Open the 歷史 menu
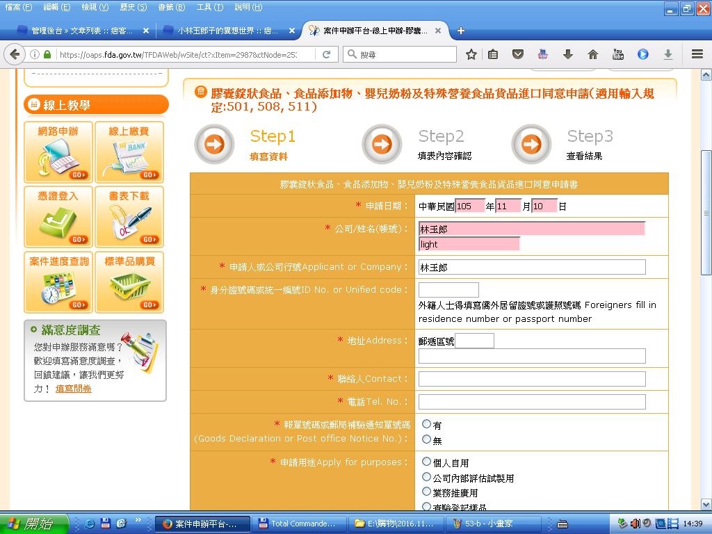Viewport: 712px width, 534px height. (133, 7)
